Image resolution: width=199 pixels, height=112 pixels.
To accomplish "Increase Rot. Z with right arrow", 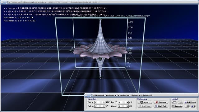I will pyautogui.click(x=127, y=102).
